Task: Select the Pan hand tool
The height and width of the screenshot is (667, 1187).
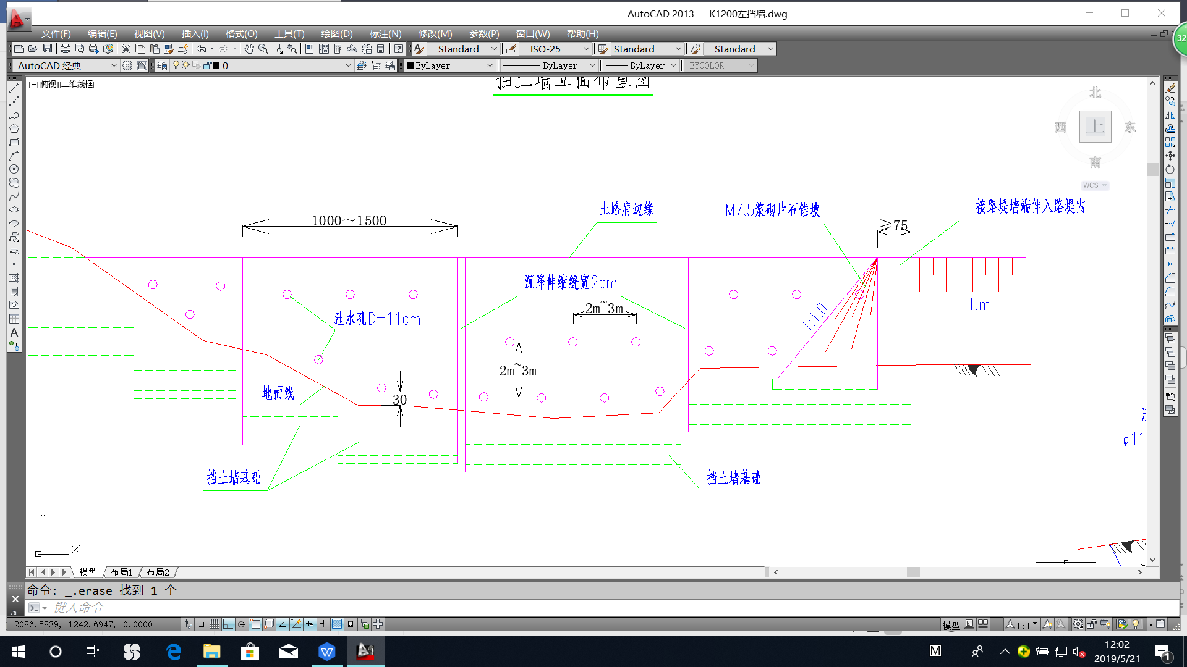Action: coord(249,49)
